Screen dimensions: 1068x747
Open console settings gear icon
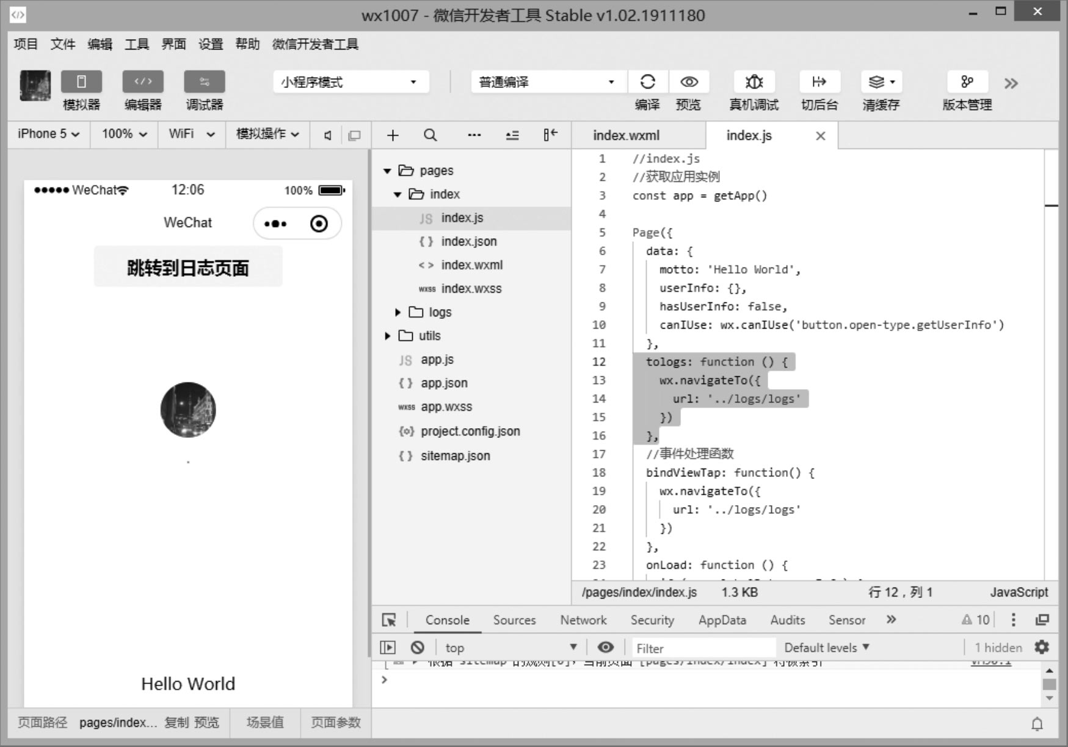[x=1042, y=647]
